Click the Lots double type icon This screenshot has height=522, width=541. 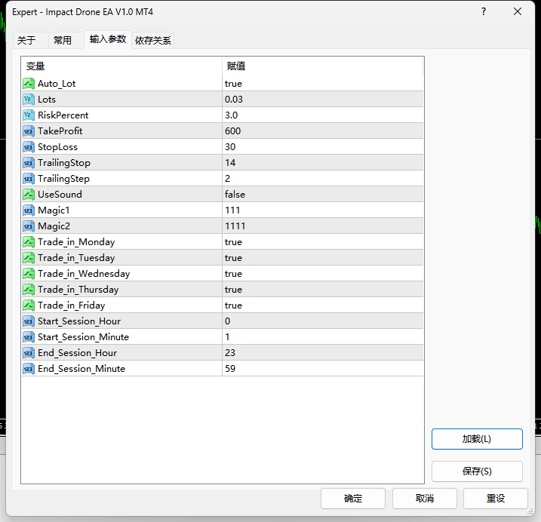tap(29, 100)
